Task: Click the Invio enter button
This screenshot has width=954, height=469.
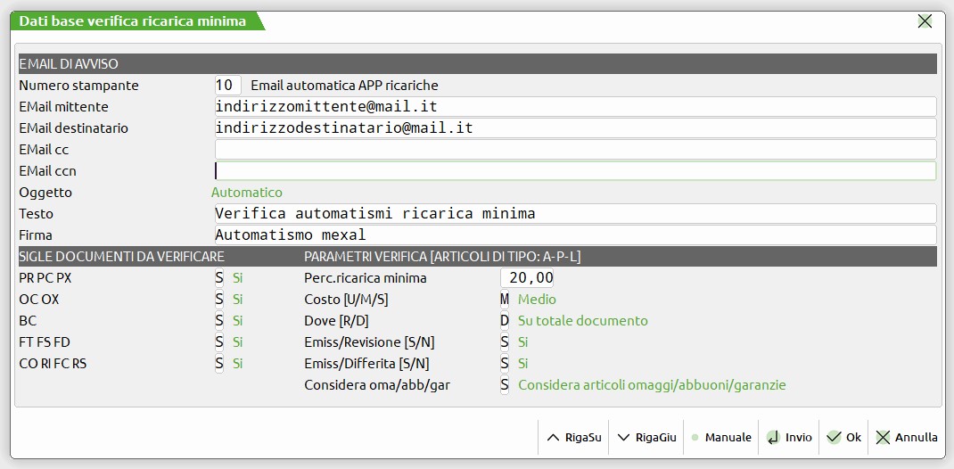Action: point(788,437)
